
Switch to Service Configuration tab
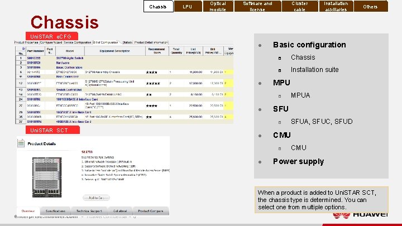pos(78,42)
